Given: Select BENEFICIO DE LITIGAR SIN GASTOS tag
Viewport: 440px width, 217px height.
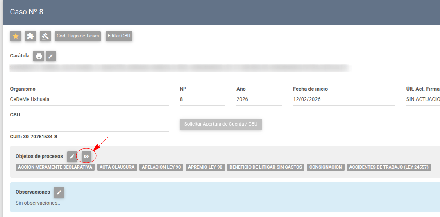Looking at the screenshot, I should coord(266,167).
